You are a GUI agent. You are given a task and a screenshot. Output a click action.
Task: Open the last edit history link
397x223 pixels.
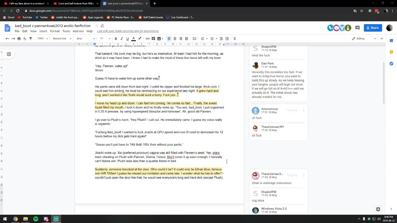[x=128, y=31]
